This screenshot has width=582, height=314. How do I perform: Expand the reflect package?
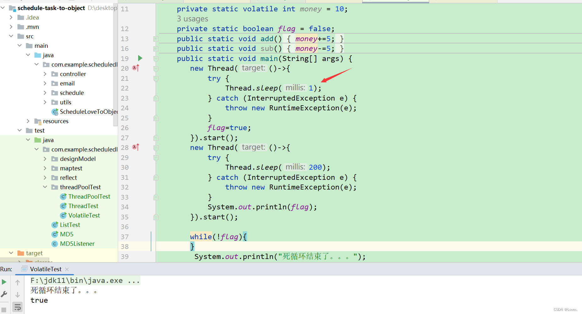tap(45, 178)
